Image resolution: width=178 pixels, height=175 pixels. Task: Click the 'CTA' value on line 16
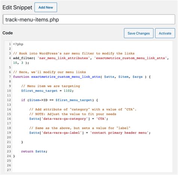coord(101,119)
